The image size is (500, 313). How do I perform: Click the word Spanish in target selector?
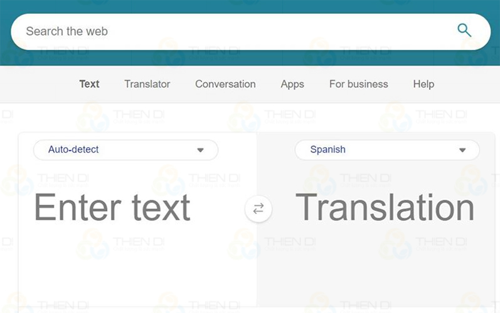(327, 150)
